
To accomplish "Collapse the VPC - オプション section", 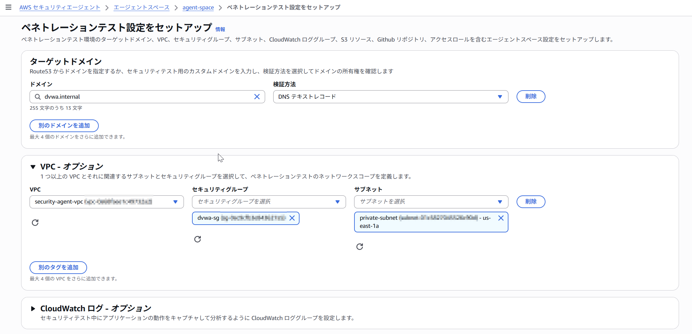I will 33,167.
